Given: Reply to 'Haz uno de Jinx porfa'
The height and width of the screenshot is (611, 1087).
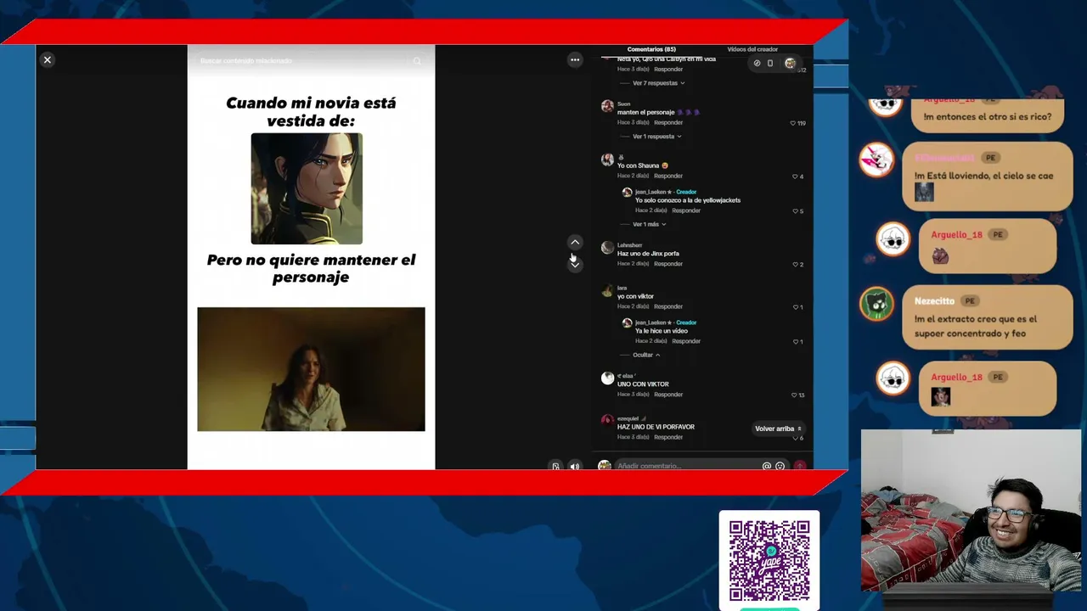Looking at the screenshot, I should [668, 264].
